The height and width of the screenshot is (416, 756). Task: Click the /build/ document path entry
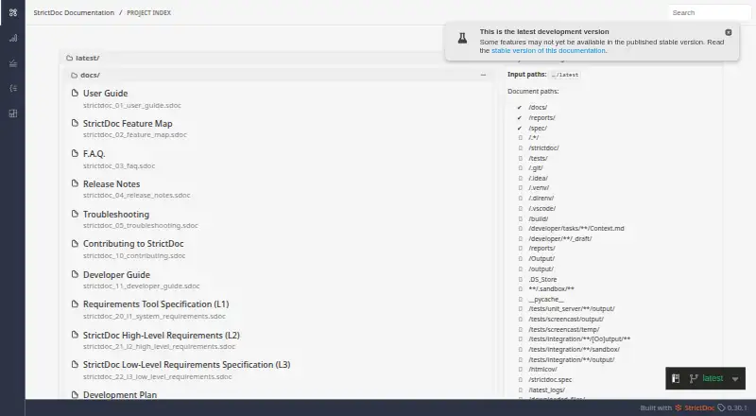pos(538,219)
